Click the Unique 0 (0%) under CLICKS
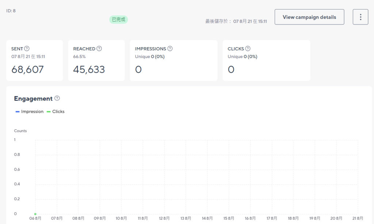This screenshot has width=374, height=224. (243, 57)
